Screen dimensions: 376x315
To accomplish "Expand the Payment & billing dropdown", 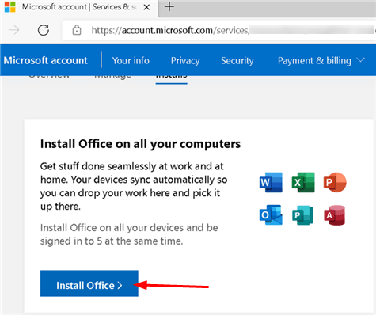I will pos(321,60).
